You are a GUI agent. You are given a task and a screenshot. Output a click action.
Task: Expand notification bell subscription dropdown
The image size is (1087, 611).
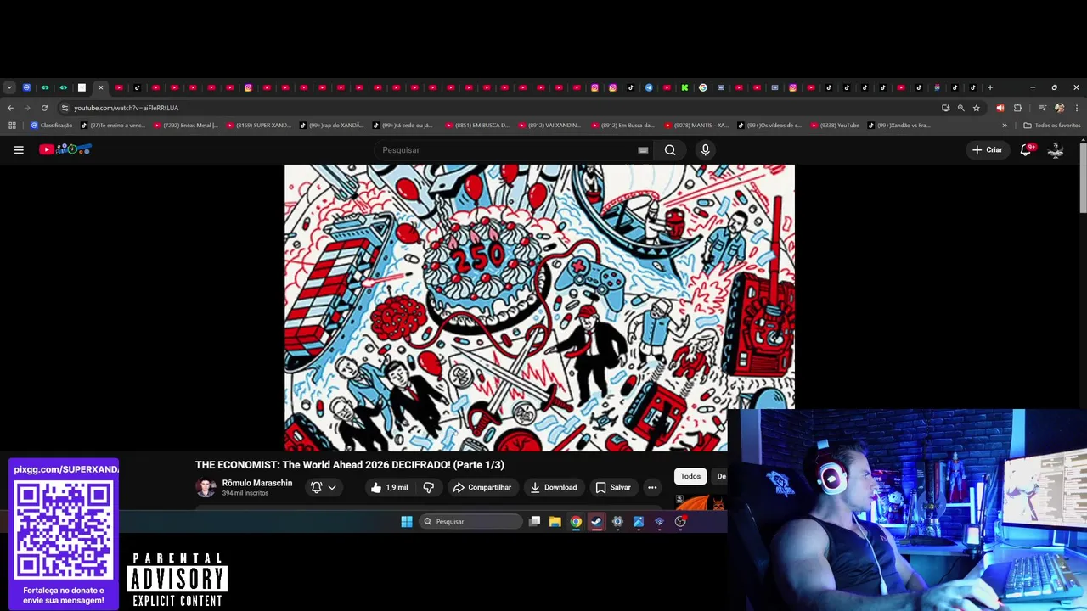click(332, 487)
